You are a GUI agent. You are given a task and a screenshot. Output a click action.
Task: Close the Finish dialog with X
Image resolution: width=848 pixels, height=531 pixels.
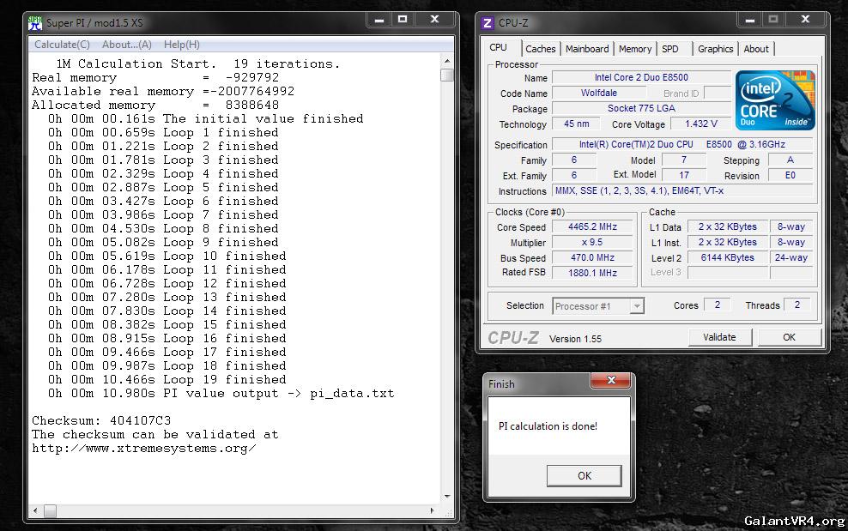click(612, 382)
